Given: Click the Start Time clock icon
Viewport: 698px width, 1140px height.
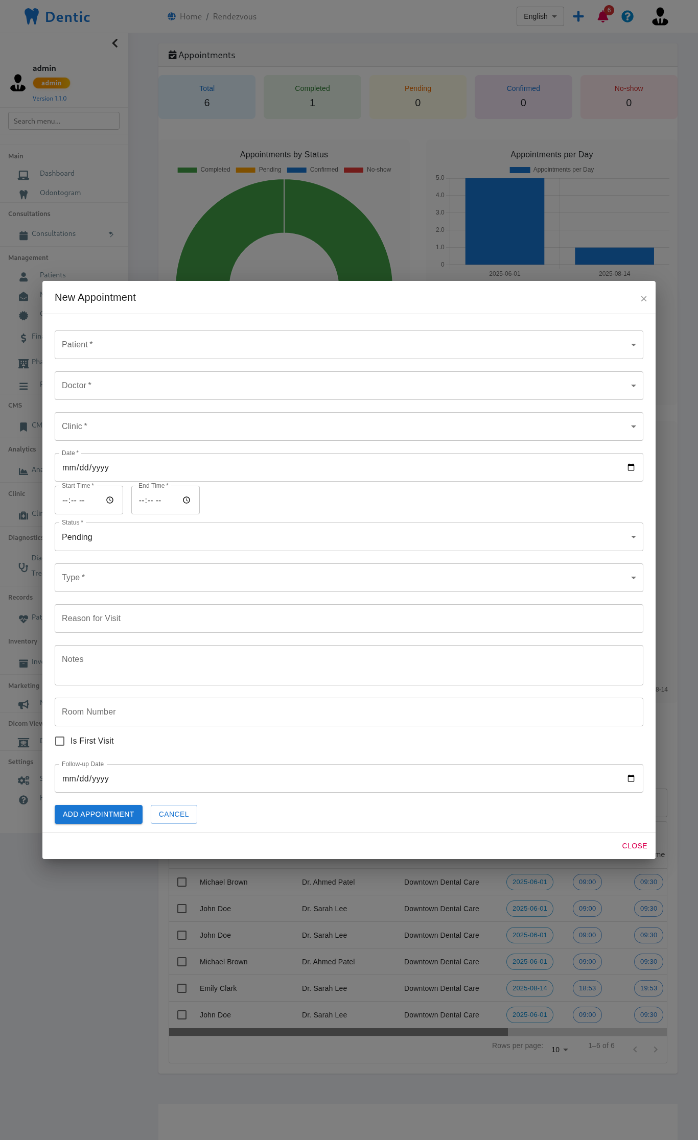Looking at the screenshot, I should [x=110, y=500].
